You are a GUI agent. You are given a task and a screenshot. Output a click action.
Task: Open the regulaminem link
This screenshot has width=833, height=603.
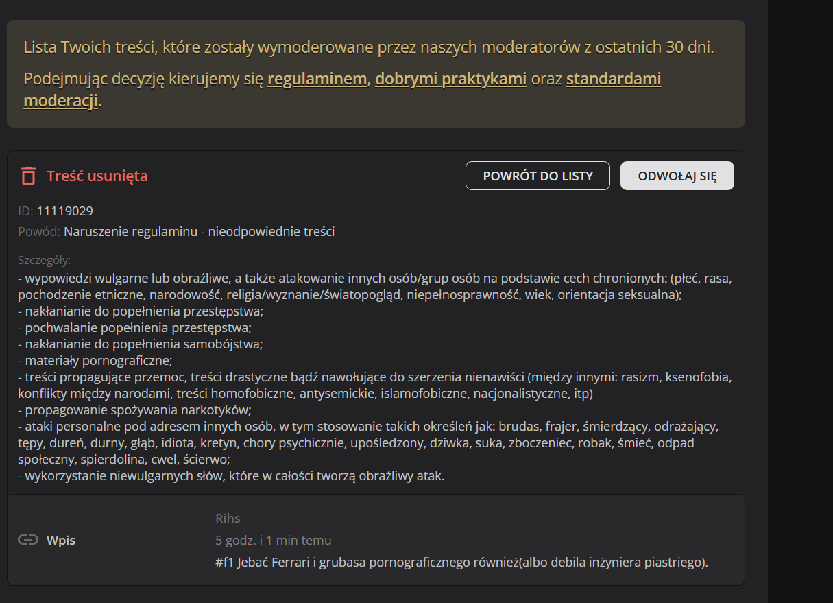317,79
